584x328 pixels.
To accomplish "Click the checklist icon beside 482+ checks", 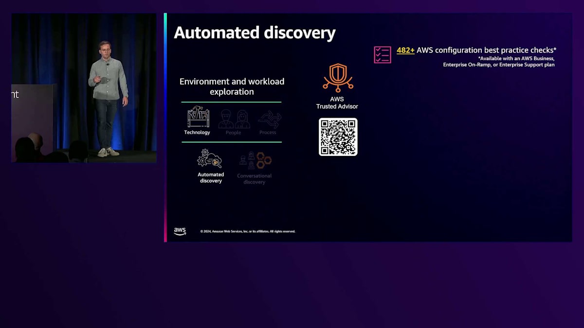I will click(383, 55).
